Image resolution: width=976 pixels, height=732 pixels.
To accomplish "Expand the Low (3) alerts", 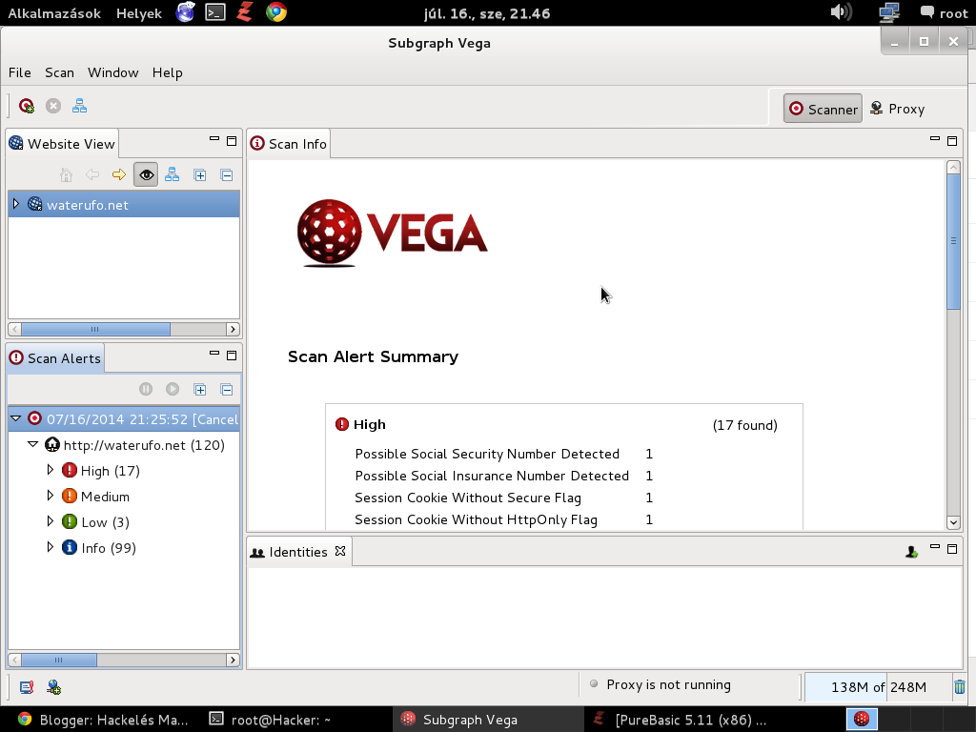I will pos(50,521).
